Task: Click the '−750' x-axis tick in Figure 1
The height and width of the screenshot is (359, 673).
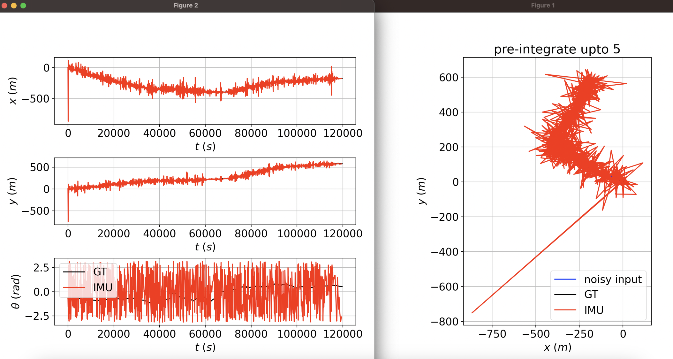Action: click(492, 334)
